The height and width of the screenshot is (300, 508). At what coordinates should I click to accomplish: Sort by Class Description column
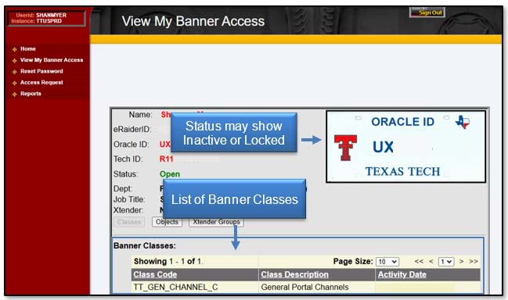coord(294,274)
